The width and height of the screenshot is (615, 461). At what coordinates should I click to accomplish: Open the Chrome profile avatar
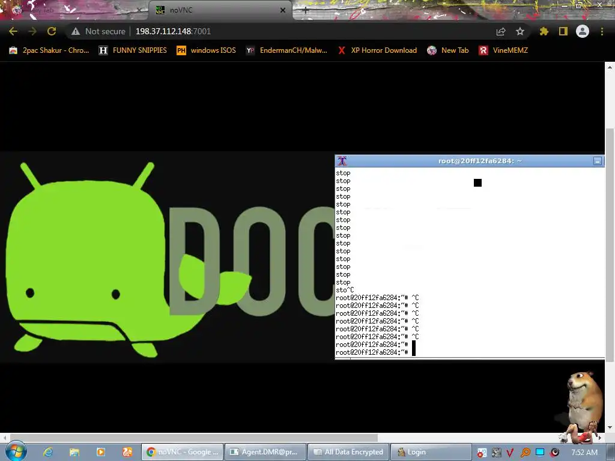click(x=583, y=31)
